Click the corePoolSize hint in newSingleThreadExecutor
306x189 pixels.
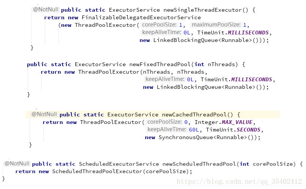click(x=159, y=25)
